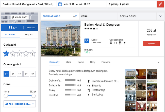
Task: Click the Śniadanie 8,9 rating row
Action: click(x=65, y=85)
